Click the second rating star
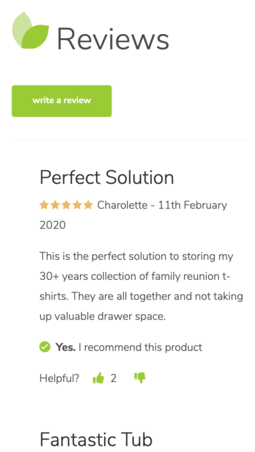Image resolution: width=255 pixels, height=452 pixels. coord(55,205)
